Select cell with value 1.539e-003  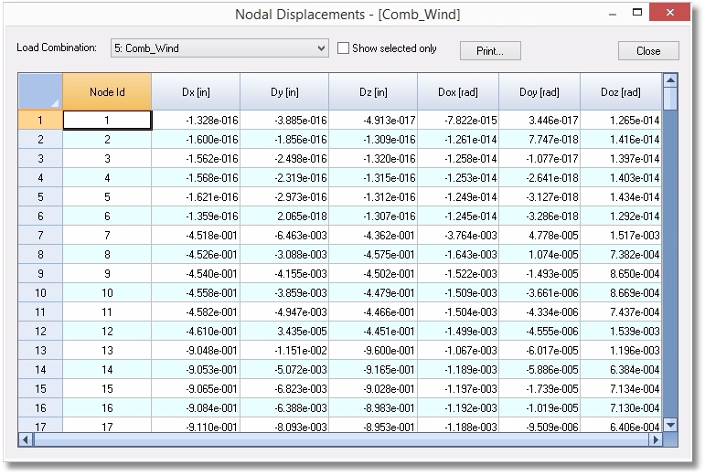(621, 331)
